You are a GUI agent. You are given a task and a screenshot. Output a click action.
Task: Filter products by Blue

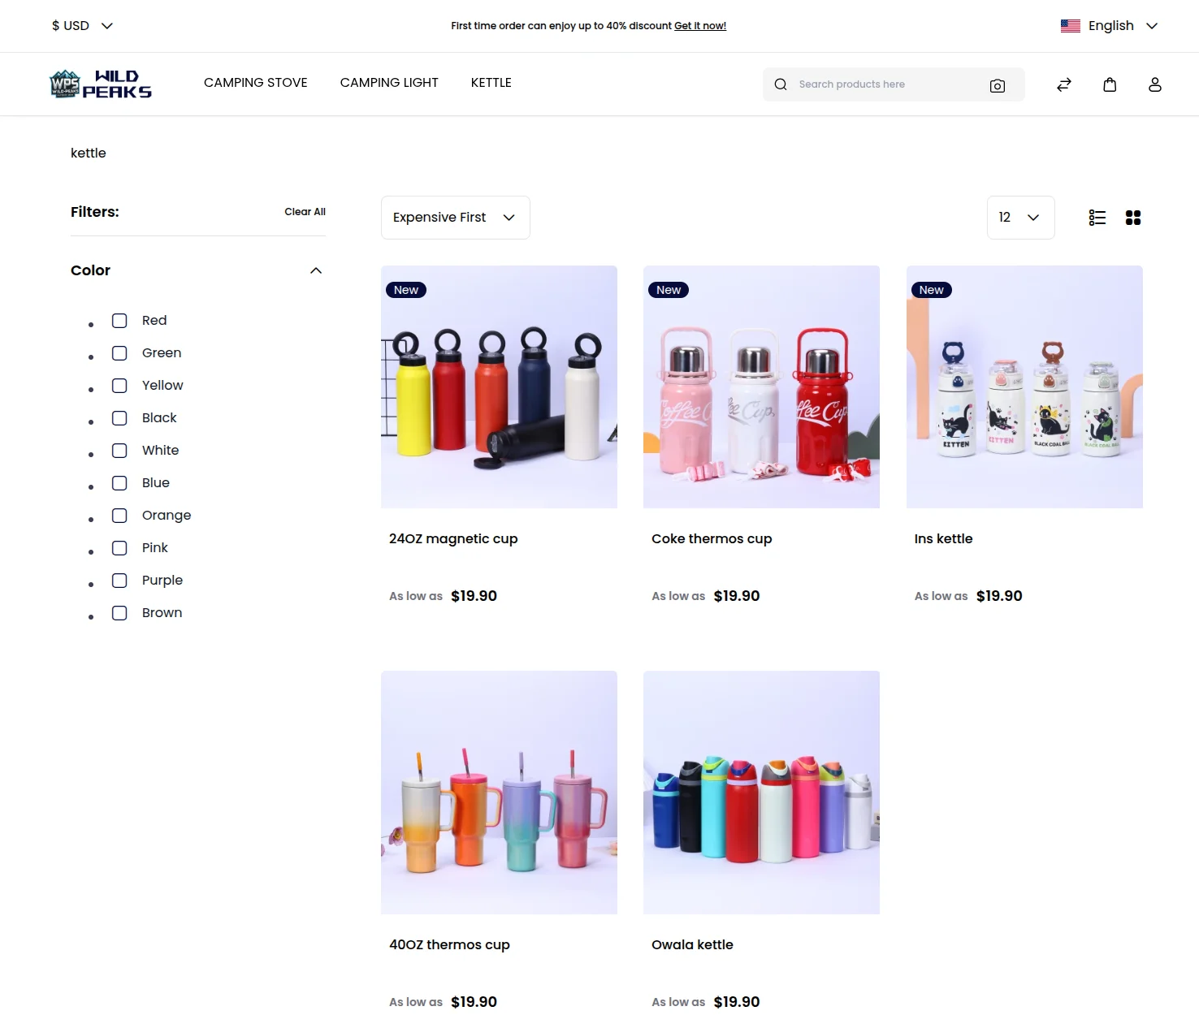(119, 483)
